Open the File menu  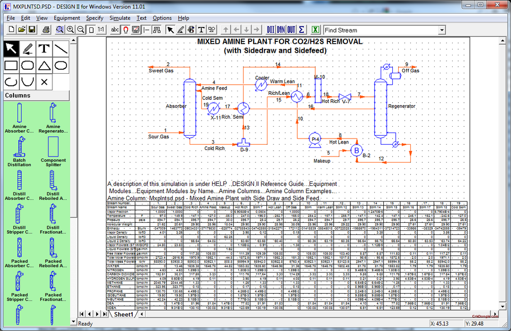(11, 18)
